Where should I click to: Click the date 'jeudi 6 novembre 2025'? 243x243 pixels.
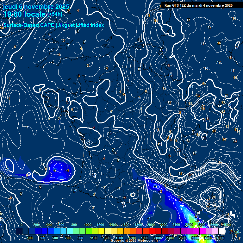pos(36,7)
